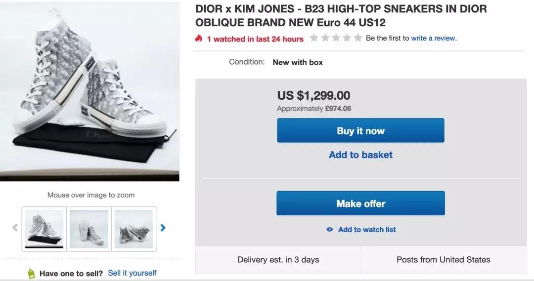Select the third rating star
Image resolution: width=534 pixels, height=281 pixels.
pos(336,38)
